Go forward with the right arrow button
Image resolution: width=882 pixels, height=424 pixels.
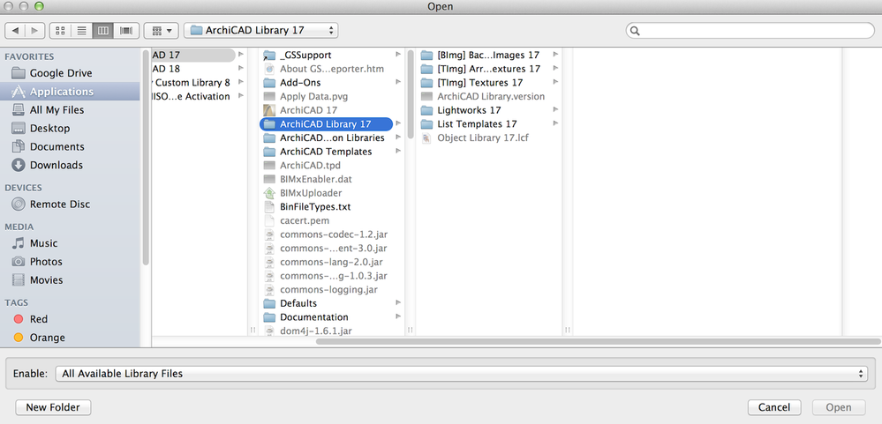[x=35, y=30]
